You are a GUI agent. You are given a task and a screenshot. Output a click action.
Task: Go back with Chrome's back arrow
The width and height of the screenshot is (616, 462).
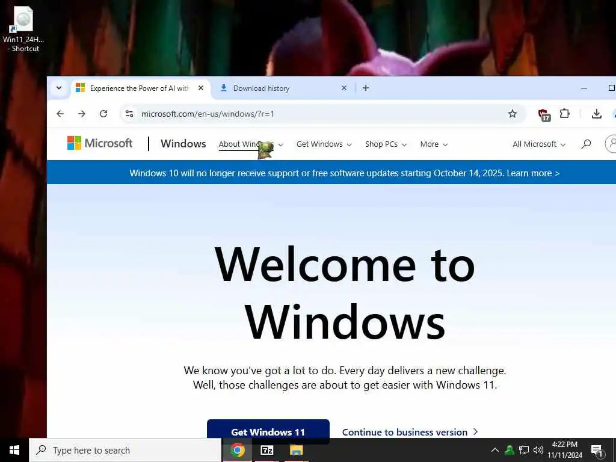point(60,114)
